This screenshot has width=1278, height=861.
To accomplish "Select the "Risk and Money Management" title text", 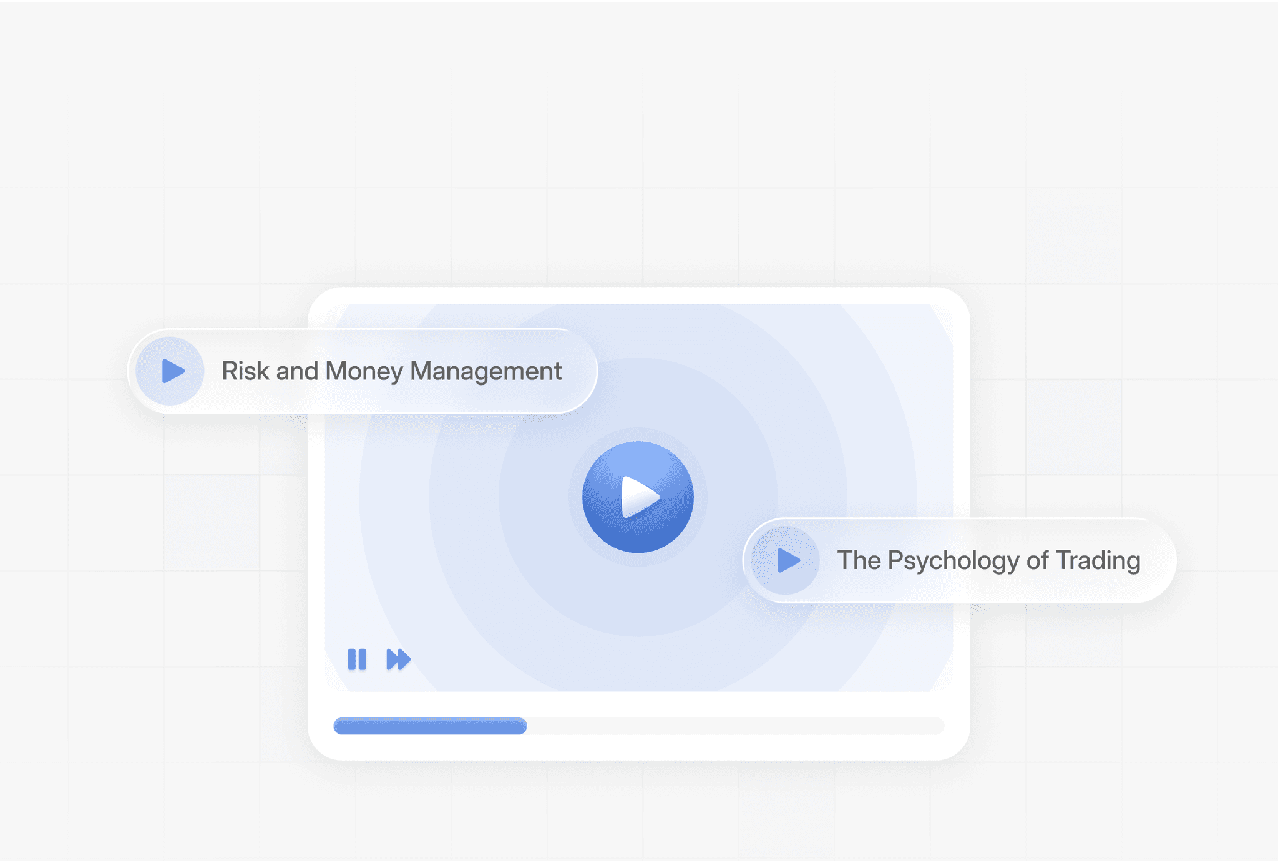I will pos(391,371).
